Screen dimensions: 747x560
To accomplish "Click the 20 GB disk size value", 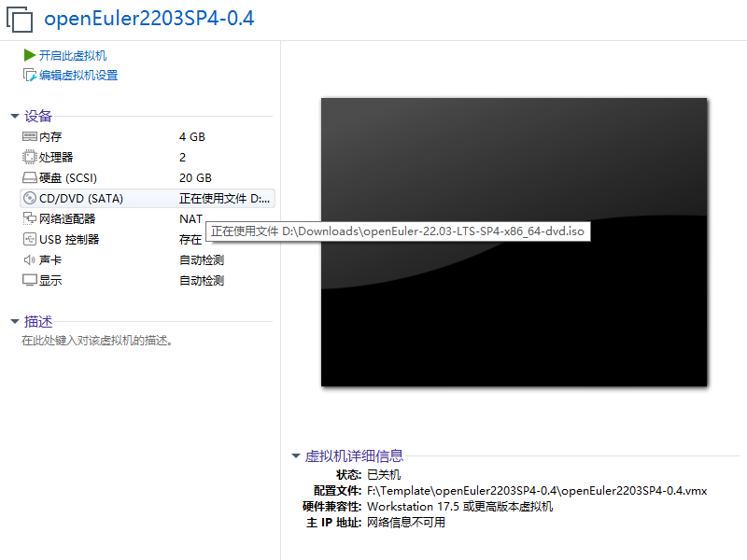I will tap(195, 178).
